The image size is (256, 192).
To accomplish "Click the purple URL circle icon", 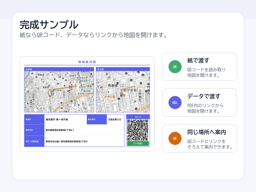I will [x=175, y=102].
